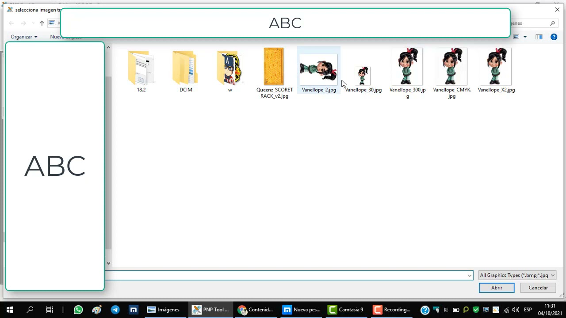This screenshot has width=566, height=318.
Task: Switch to Chrome Contenid... window
Action: 256,310
